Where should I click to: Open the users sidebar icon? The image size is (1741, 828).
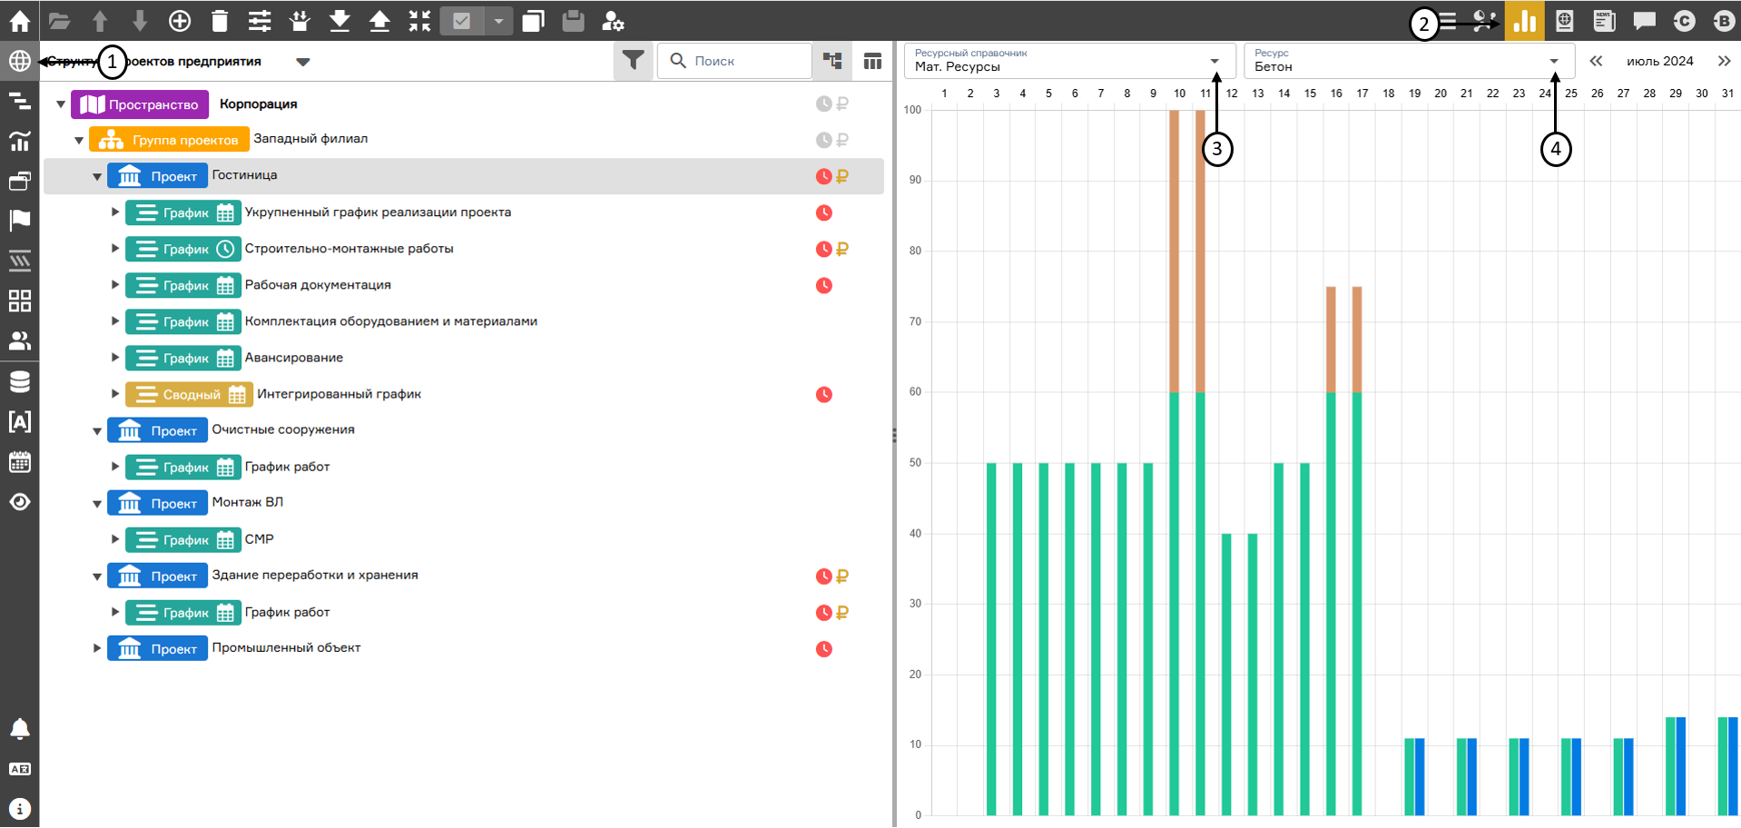19,340
